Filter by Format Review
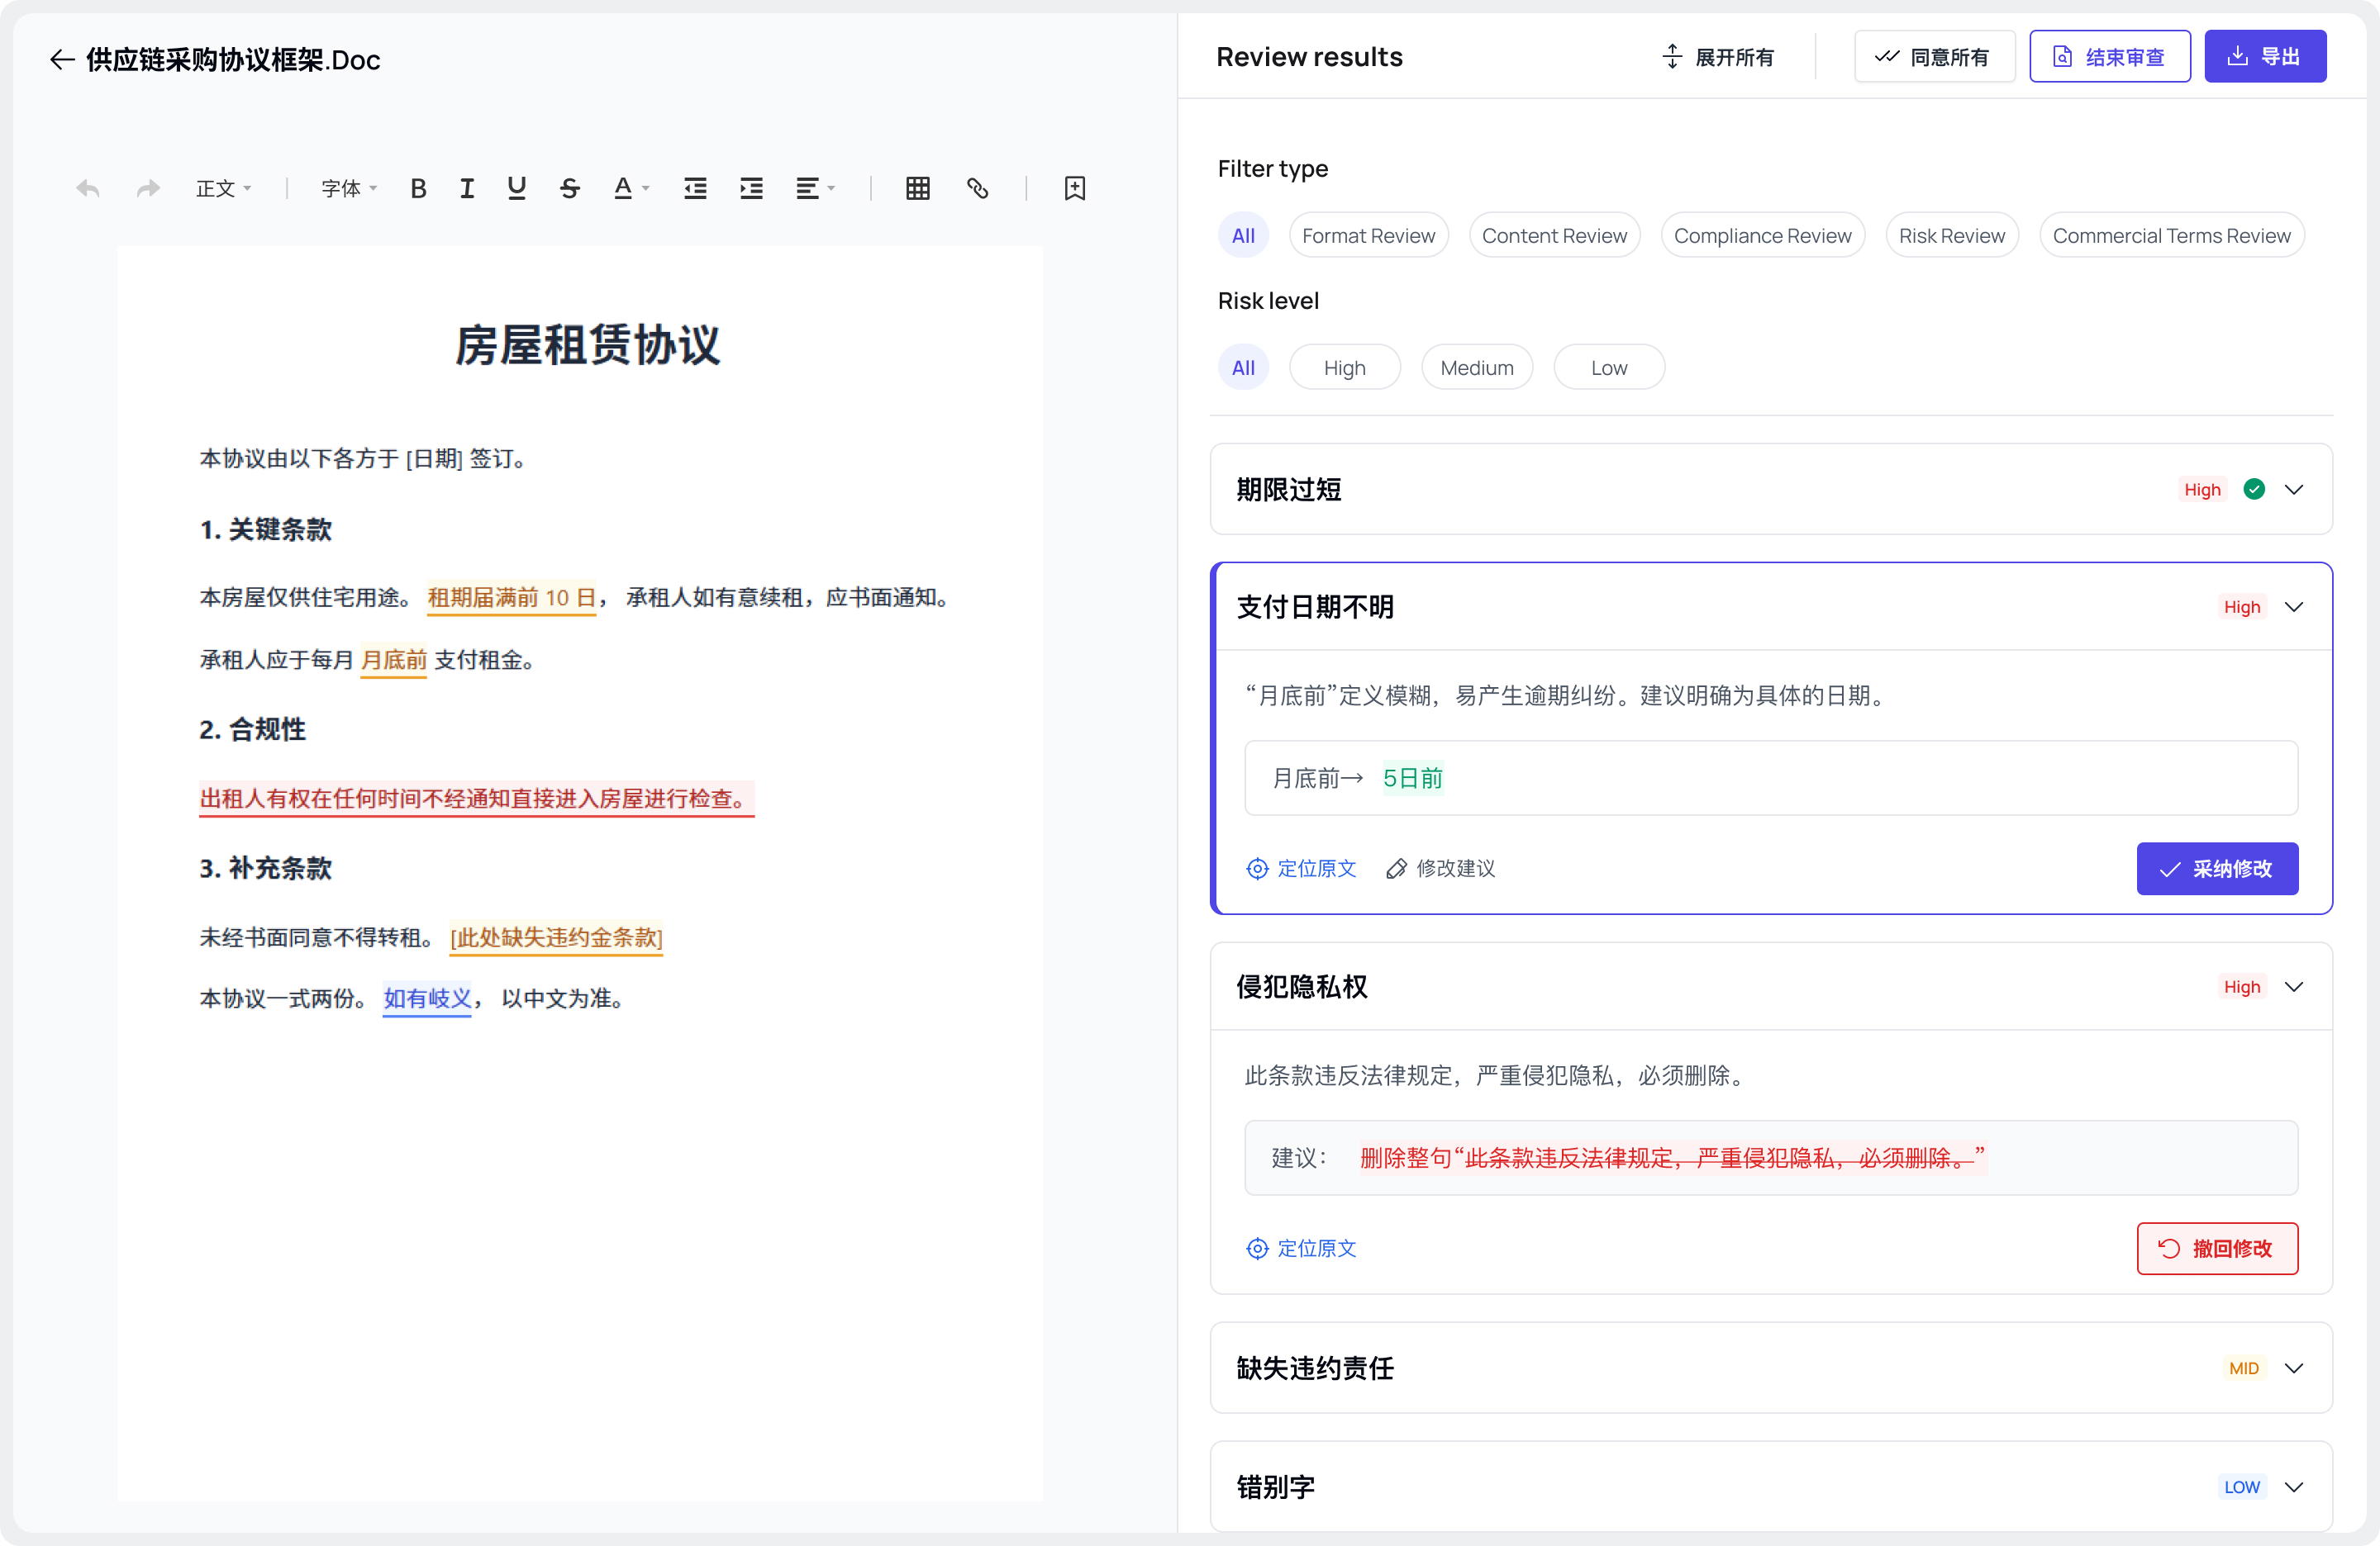Image resolution: width=2380 pixels, height=1546 pixels. pyautogui.click(x=1368, y=236)
